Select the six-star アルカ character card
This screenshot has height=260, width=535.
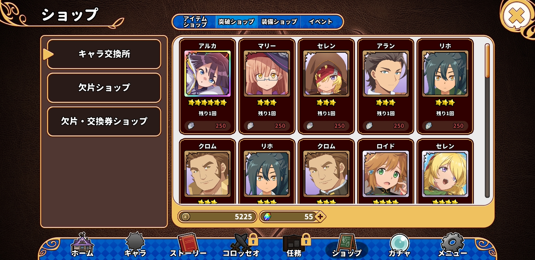point(207,86)
